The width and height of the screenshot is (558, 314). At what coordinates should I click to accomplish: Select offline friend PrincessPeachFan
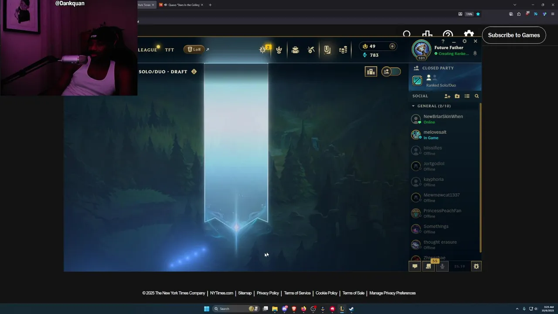pos(444,213)
